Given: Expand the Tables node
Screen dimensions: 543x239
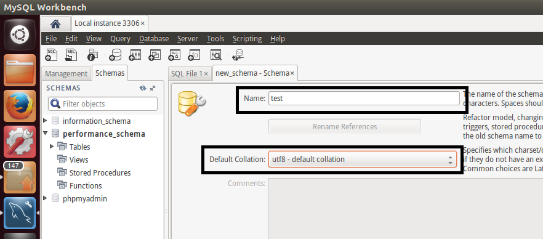Looking at the screenshot, I should pyautogui.click(x=52, y=146).
